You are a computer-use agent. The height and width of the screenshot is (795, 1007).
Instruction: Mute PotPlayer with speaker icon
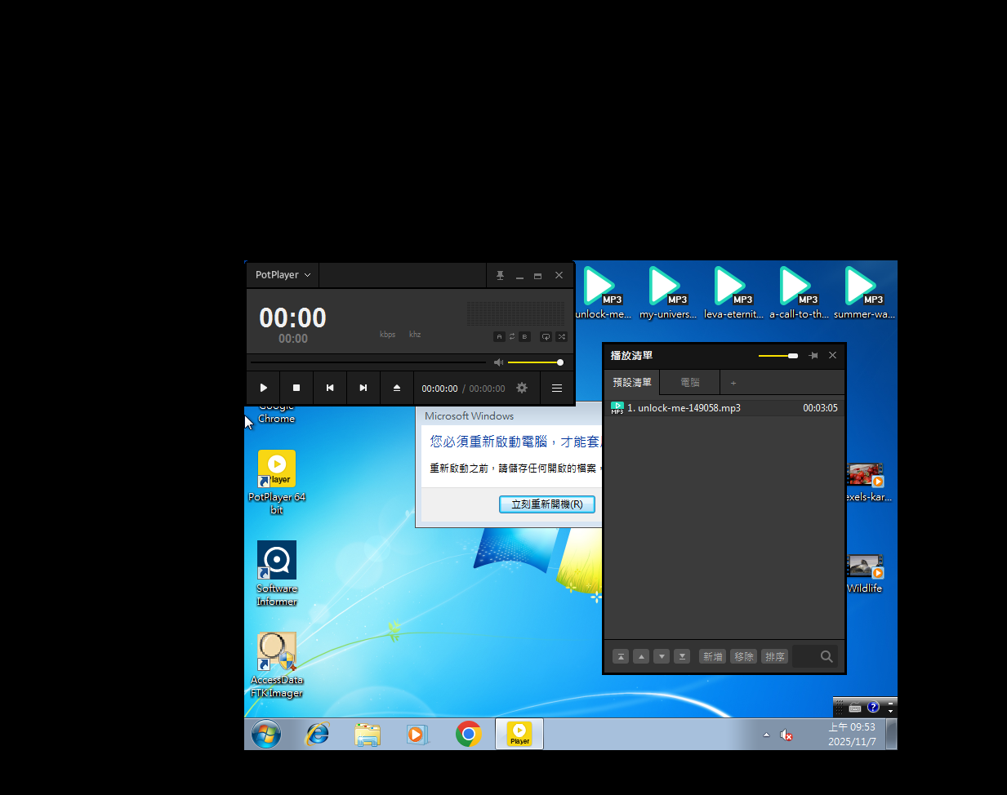pyautogui.click(x=498, y=362)
